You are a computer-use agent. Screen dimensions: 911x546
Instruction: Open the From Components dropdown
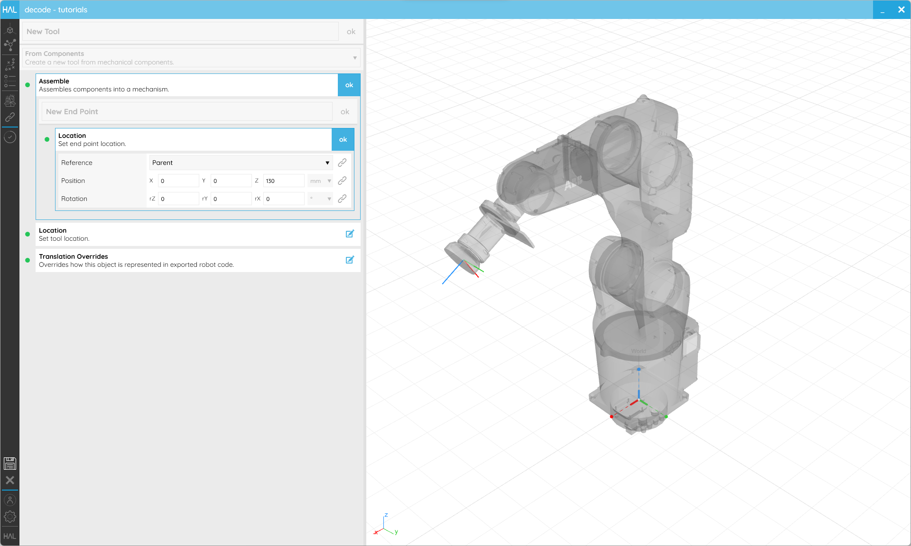pos(191,58)
